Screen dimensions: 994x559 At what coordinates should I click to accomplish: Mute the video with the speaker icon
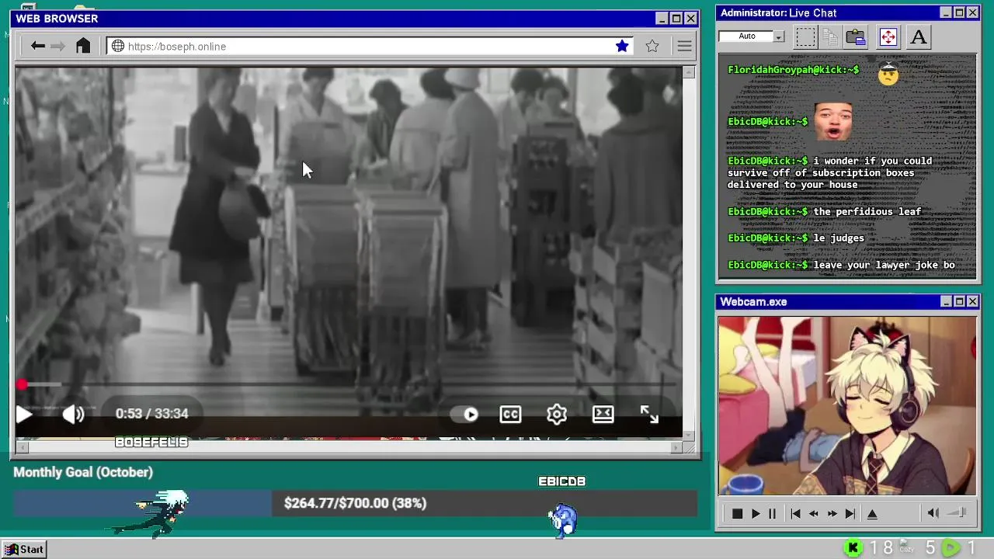73,415
